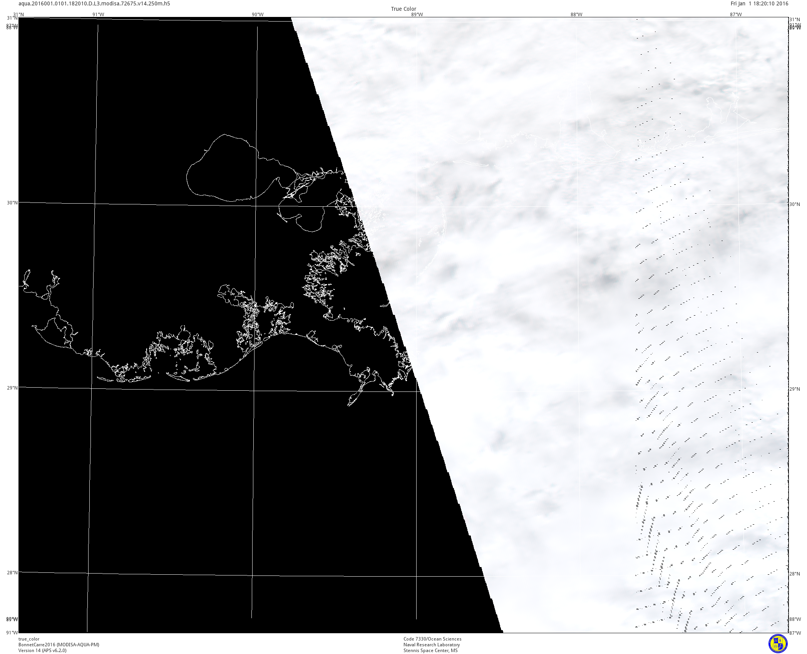Click the 'True Color' title
The width and height of the screenshot is (807, 654).
403,9
